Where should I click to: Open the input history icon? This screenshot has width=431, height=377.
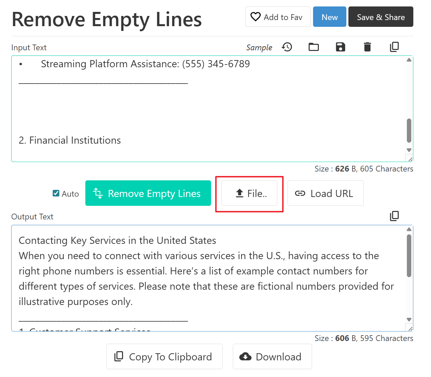coord(287,47)
